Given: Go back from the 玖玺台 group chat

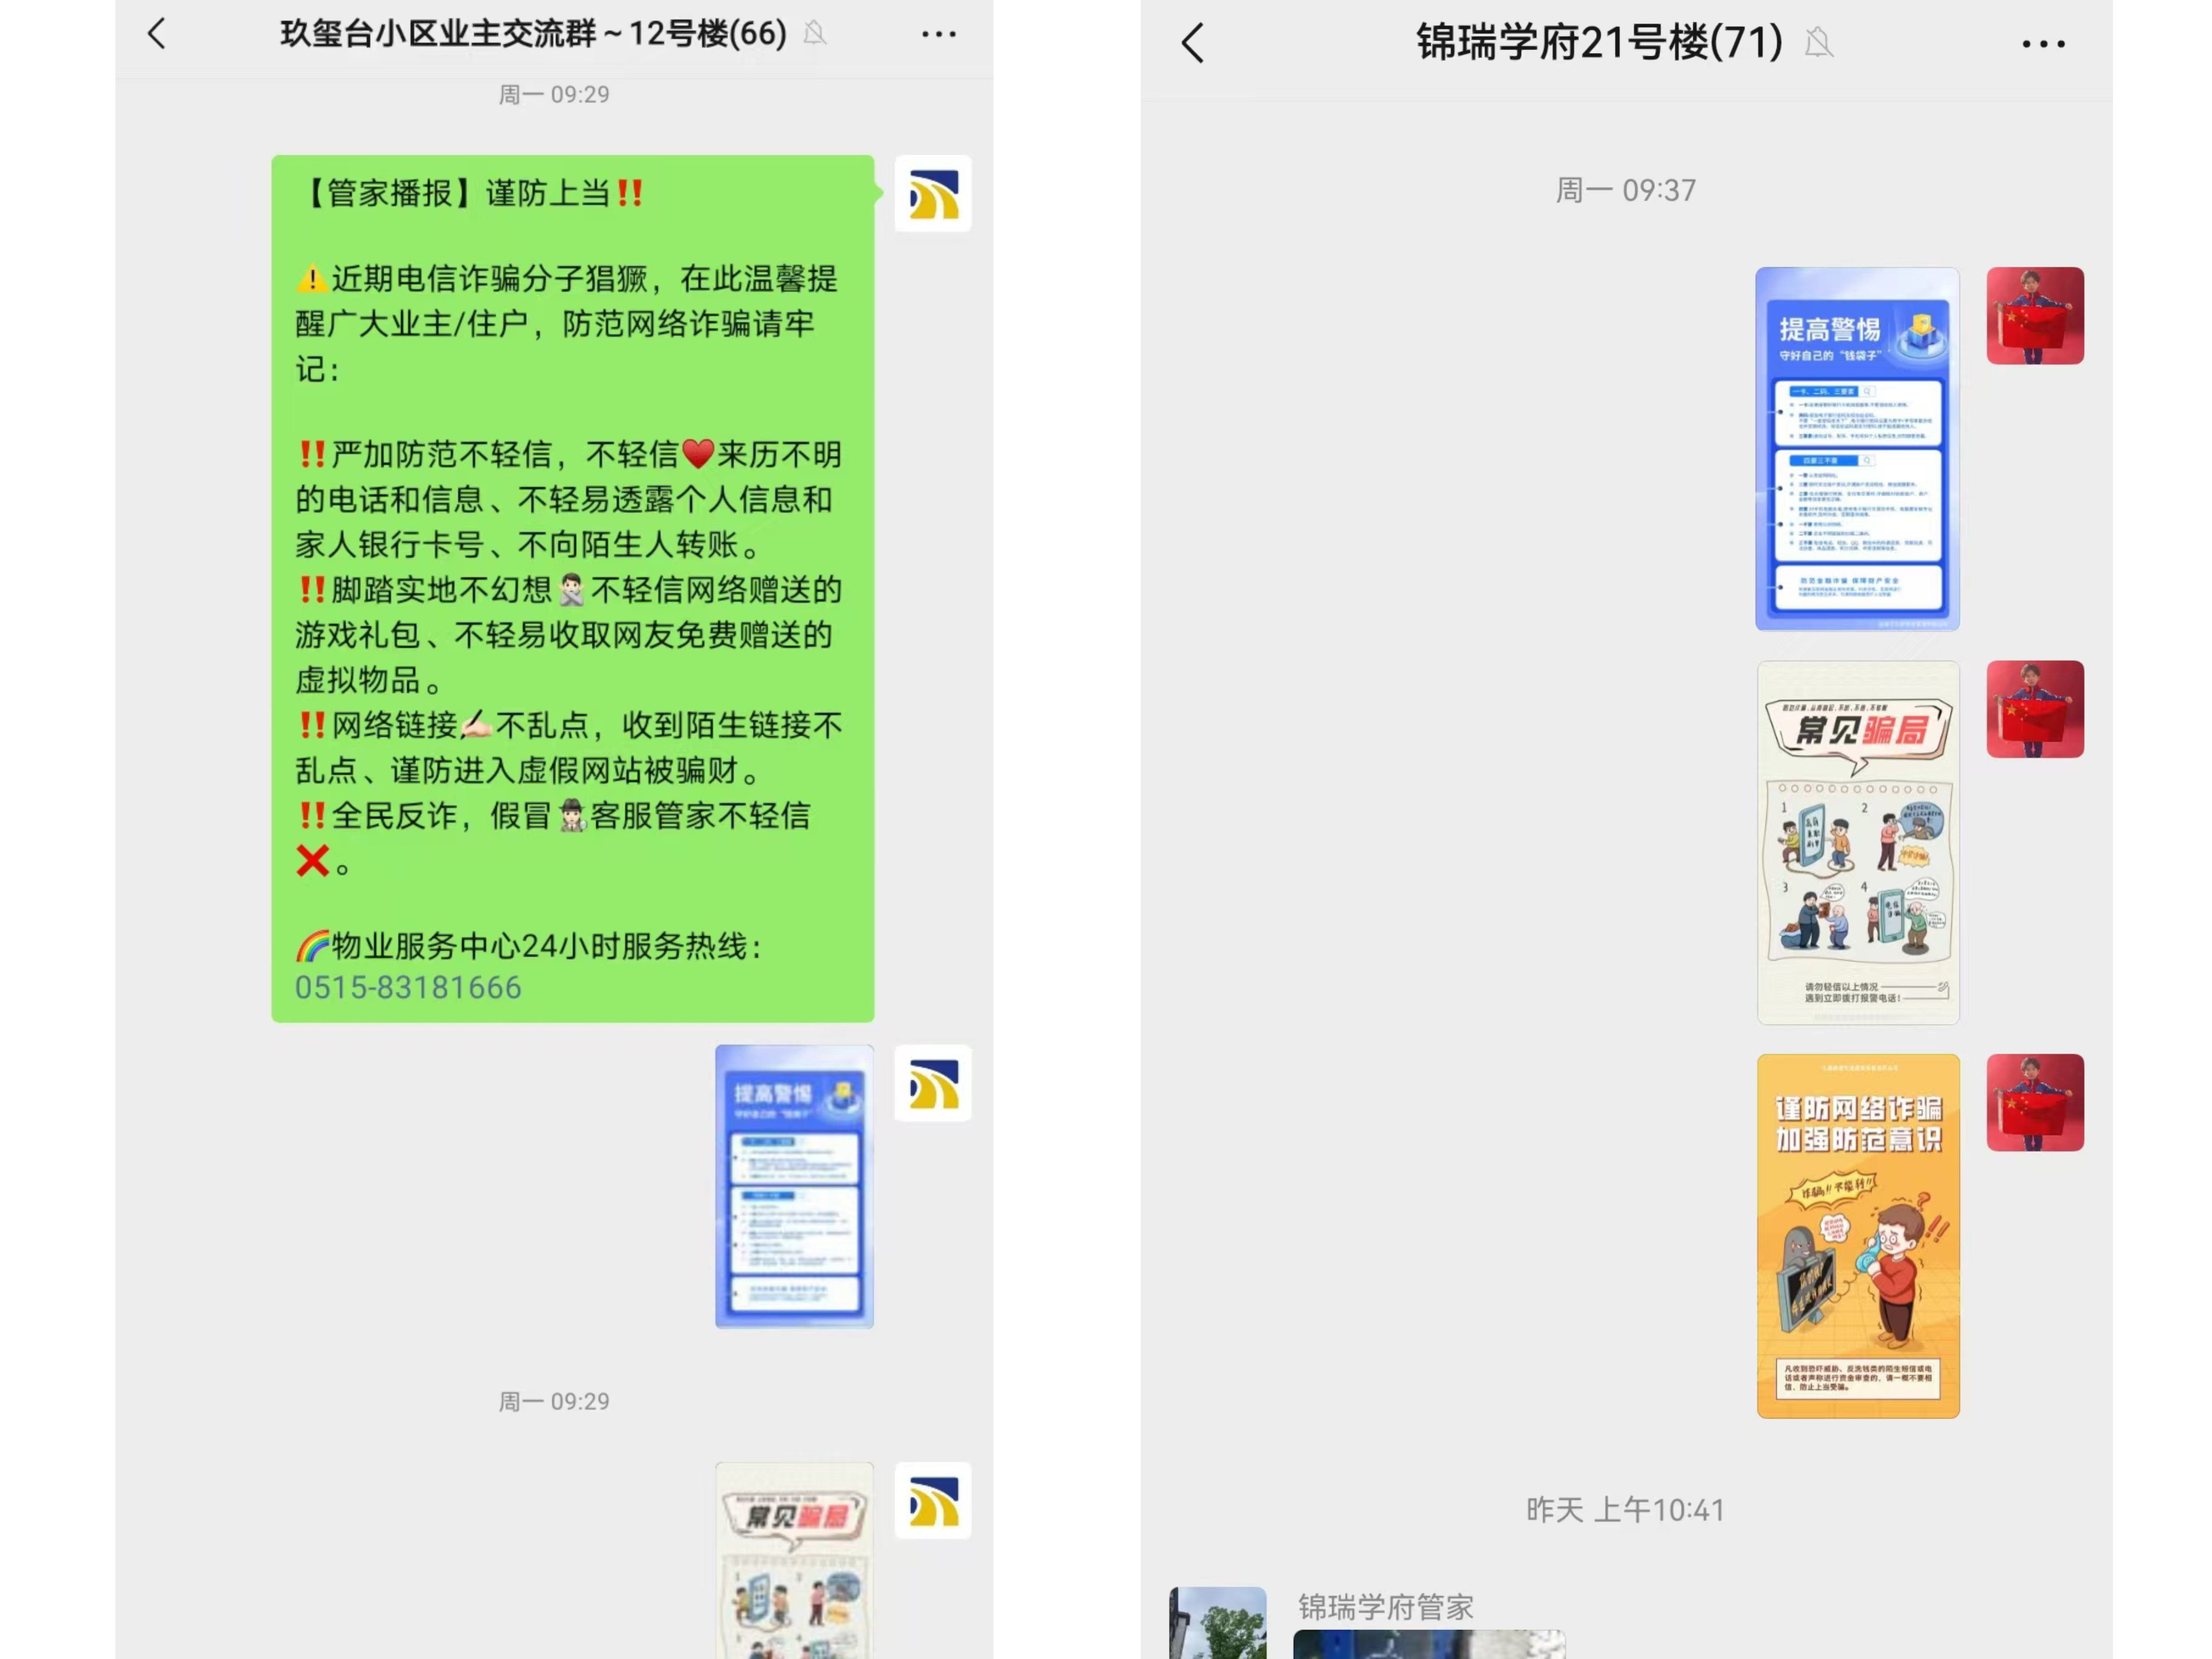Looking at the screenshot, I should 157,34.
